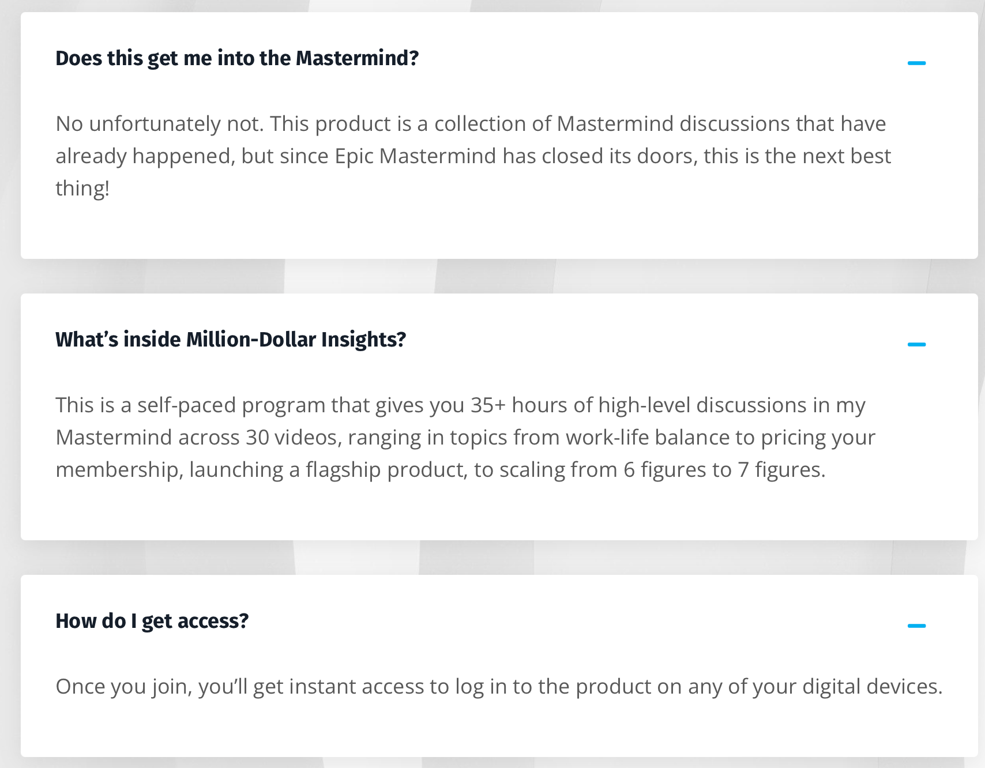Collapse the Mastermind question using its minus icon
This screenshot has width=985, height=768.
(916, 63)
